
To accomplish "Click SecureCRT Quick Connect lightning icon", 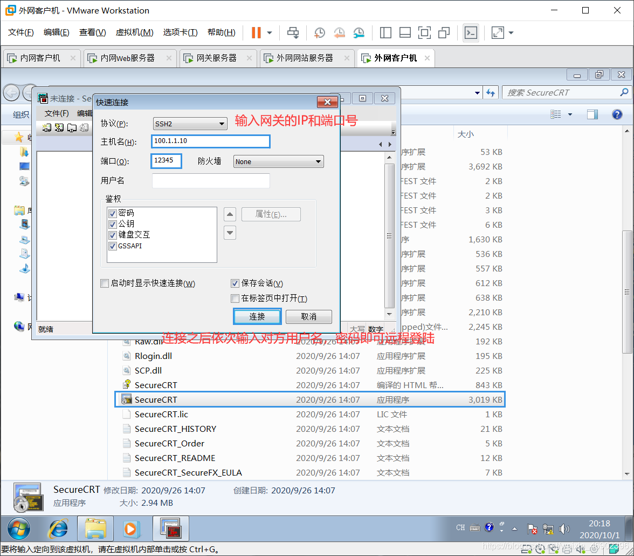I will [59, 128].
